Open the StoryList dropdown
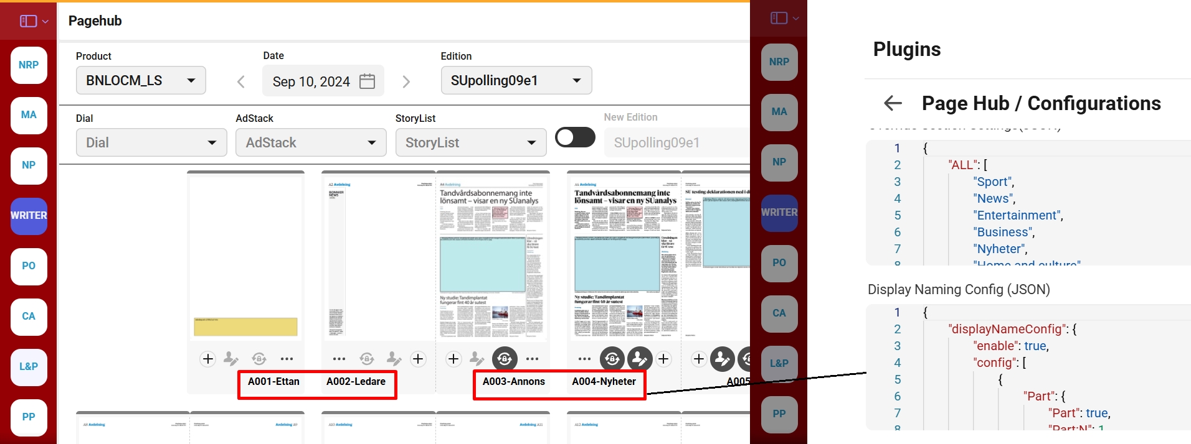The image size is (1191, 444). [470, 142]
